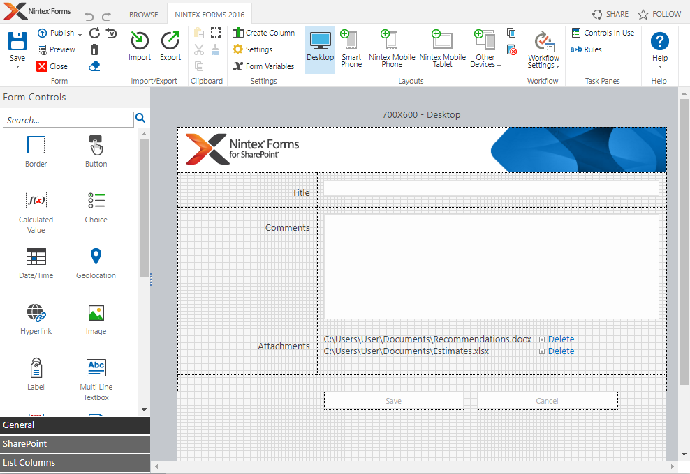Delete the Recommendations.docx attachment
Image resolution: width=690 pixels, height=474 pixels.
tap(561, 339)
